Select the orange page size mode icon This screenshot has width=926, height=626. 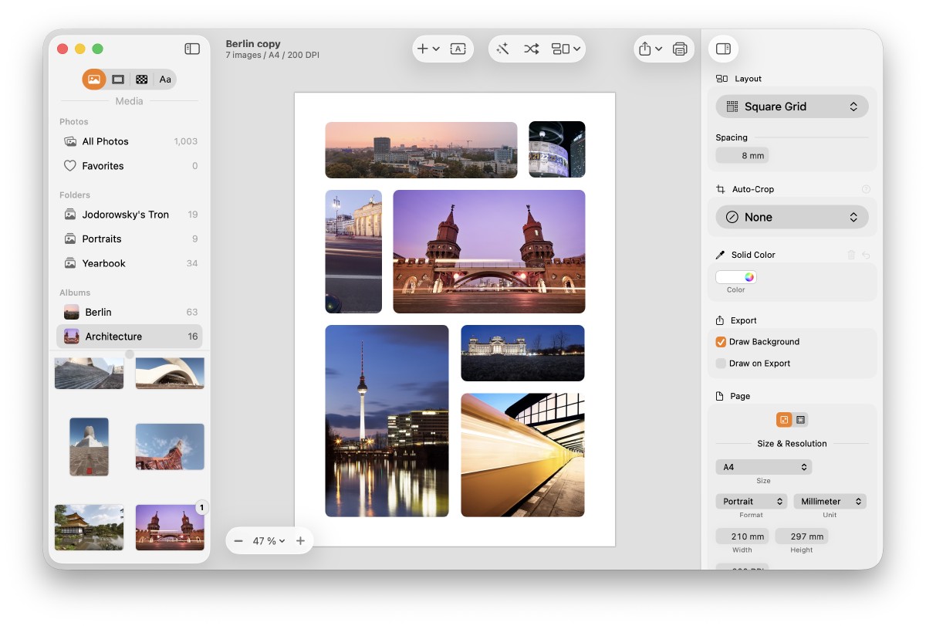pyautogui.click(x=784, y=420)
